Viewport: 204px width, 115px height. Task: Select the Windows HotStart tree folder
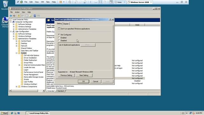pos(30,84)
